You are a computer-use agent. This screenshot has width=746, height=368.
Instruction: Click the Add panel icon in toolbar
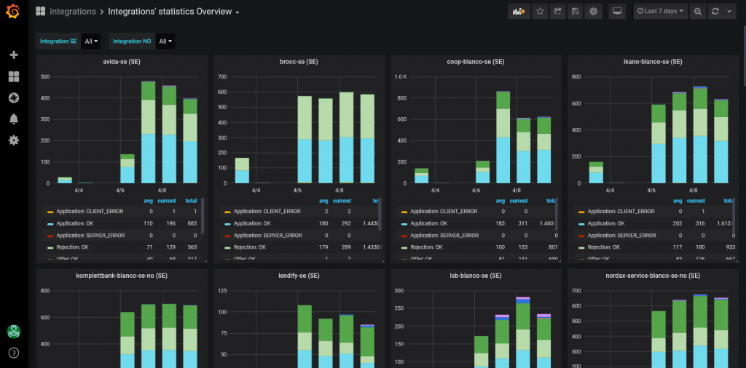[x=519, y=12]
